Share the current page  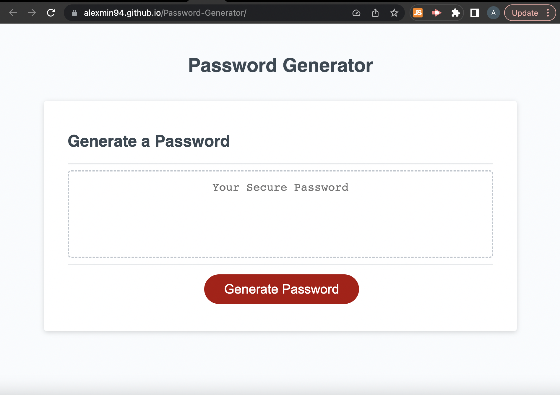pos(375,13)
